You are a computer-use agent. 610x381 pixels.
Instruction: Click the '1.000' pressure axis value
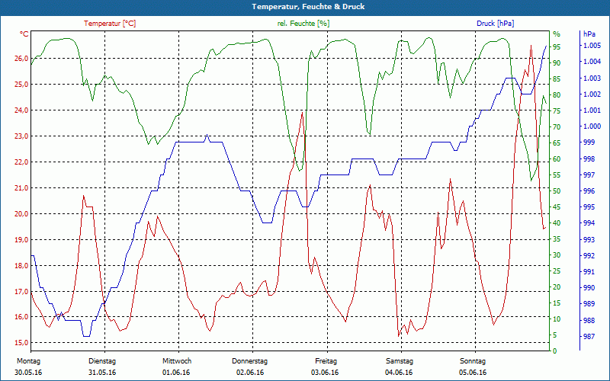[592, 126]
